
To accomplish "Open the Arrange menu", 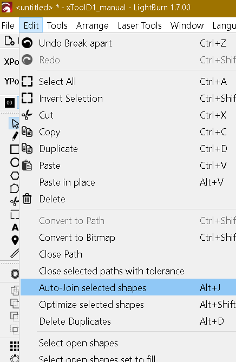I will point(92,25).
